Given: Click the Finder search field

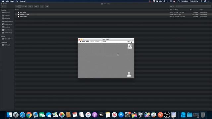Looking at the screenshot, I should (193, 7).
